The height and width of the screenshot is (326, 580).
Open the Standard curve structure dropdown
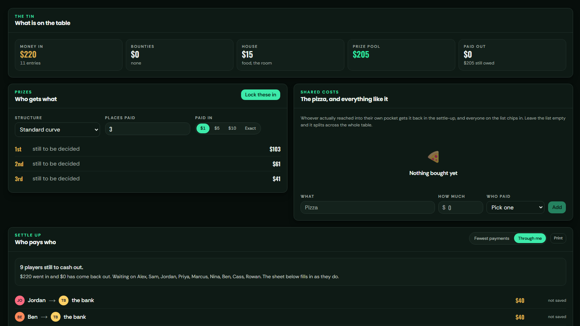(x=57, y=130)
